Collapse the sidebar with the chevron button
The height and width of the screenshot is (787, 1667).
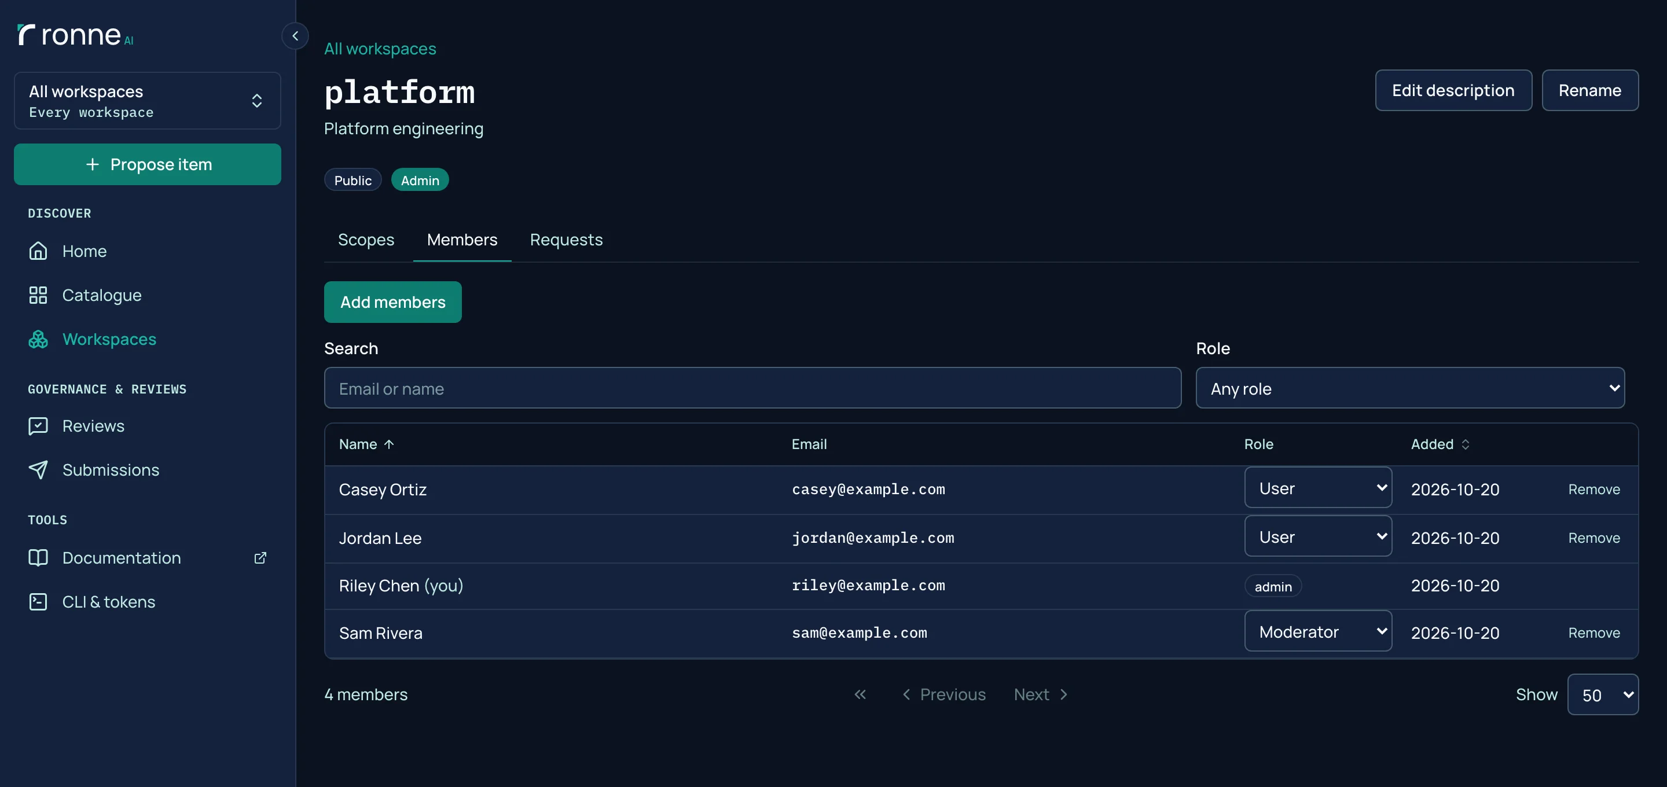[x=295, y=36]
